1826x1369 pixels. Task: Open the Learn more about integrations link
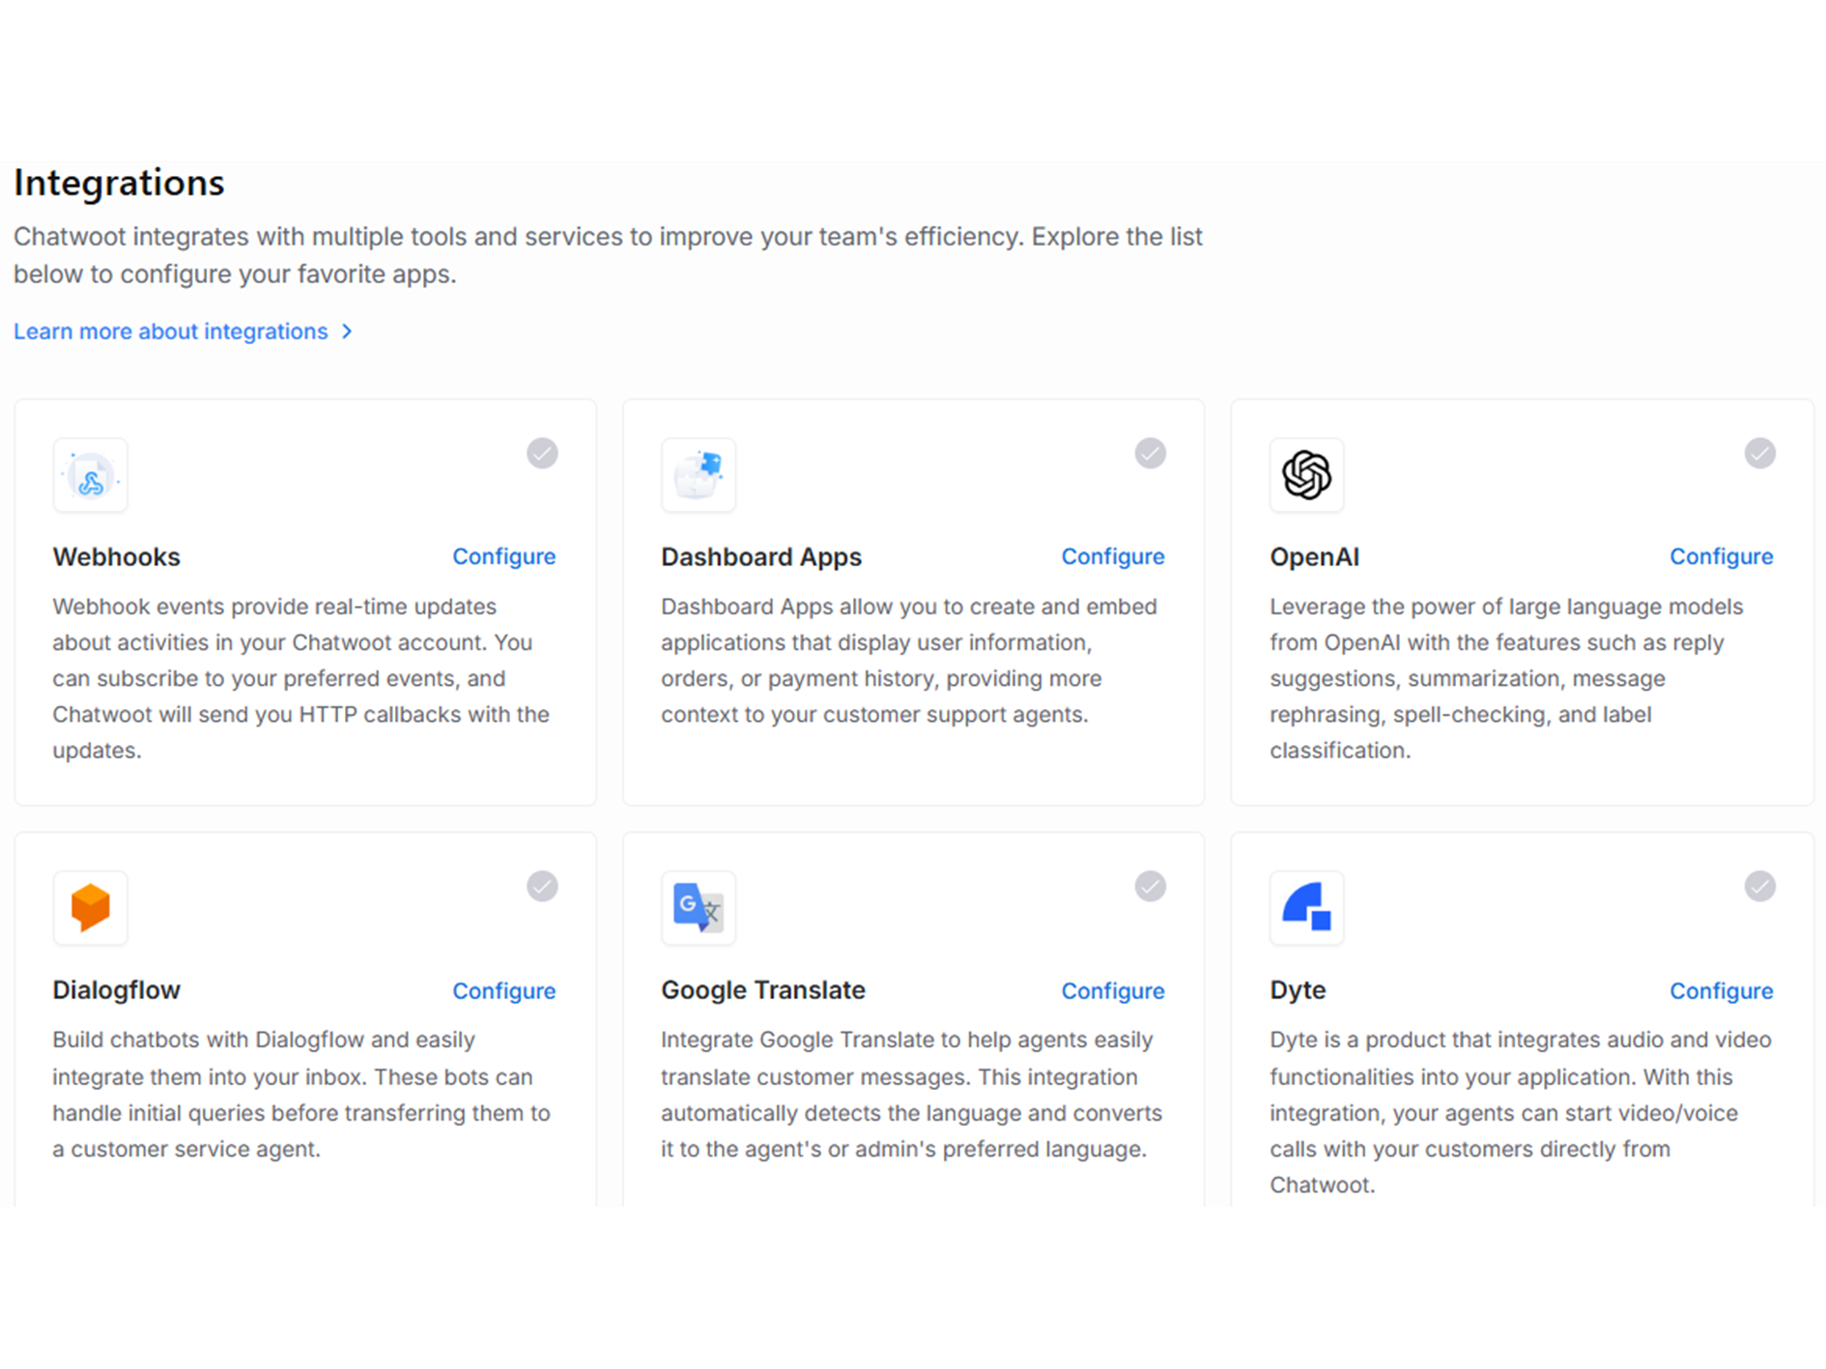click(x=171, y=331)
